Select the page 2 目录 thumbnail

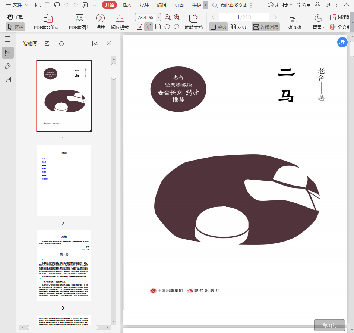click(x=64, y=181)
